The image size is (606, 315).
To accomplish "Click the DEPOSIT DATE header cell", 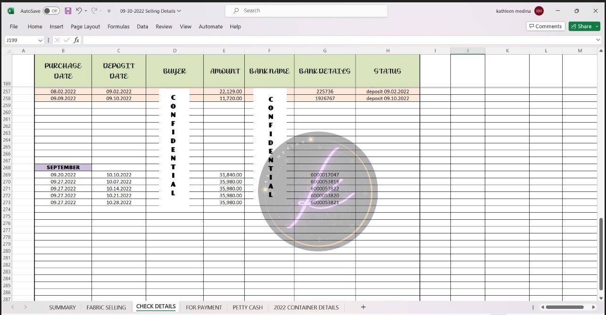I will pos(119,71).
